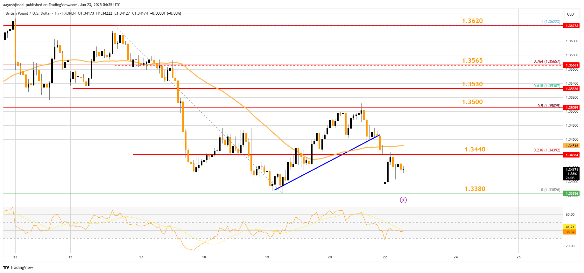
Task: Click the blue ascending trend line
Action: point(327,162)
